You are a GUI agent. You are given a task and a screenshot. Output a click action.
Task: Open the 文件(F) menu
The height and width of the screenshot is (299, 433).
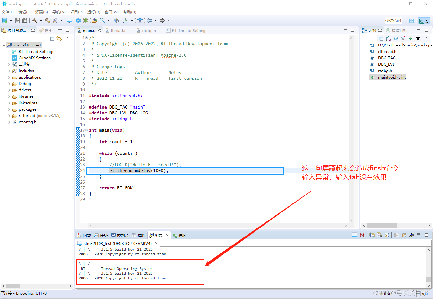(8, 12)
